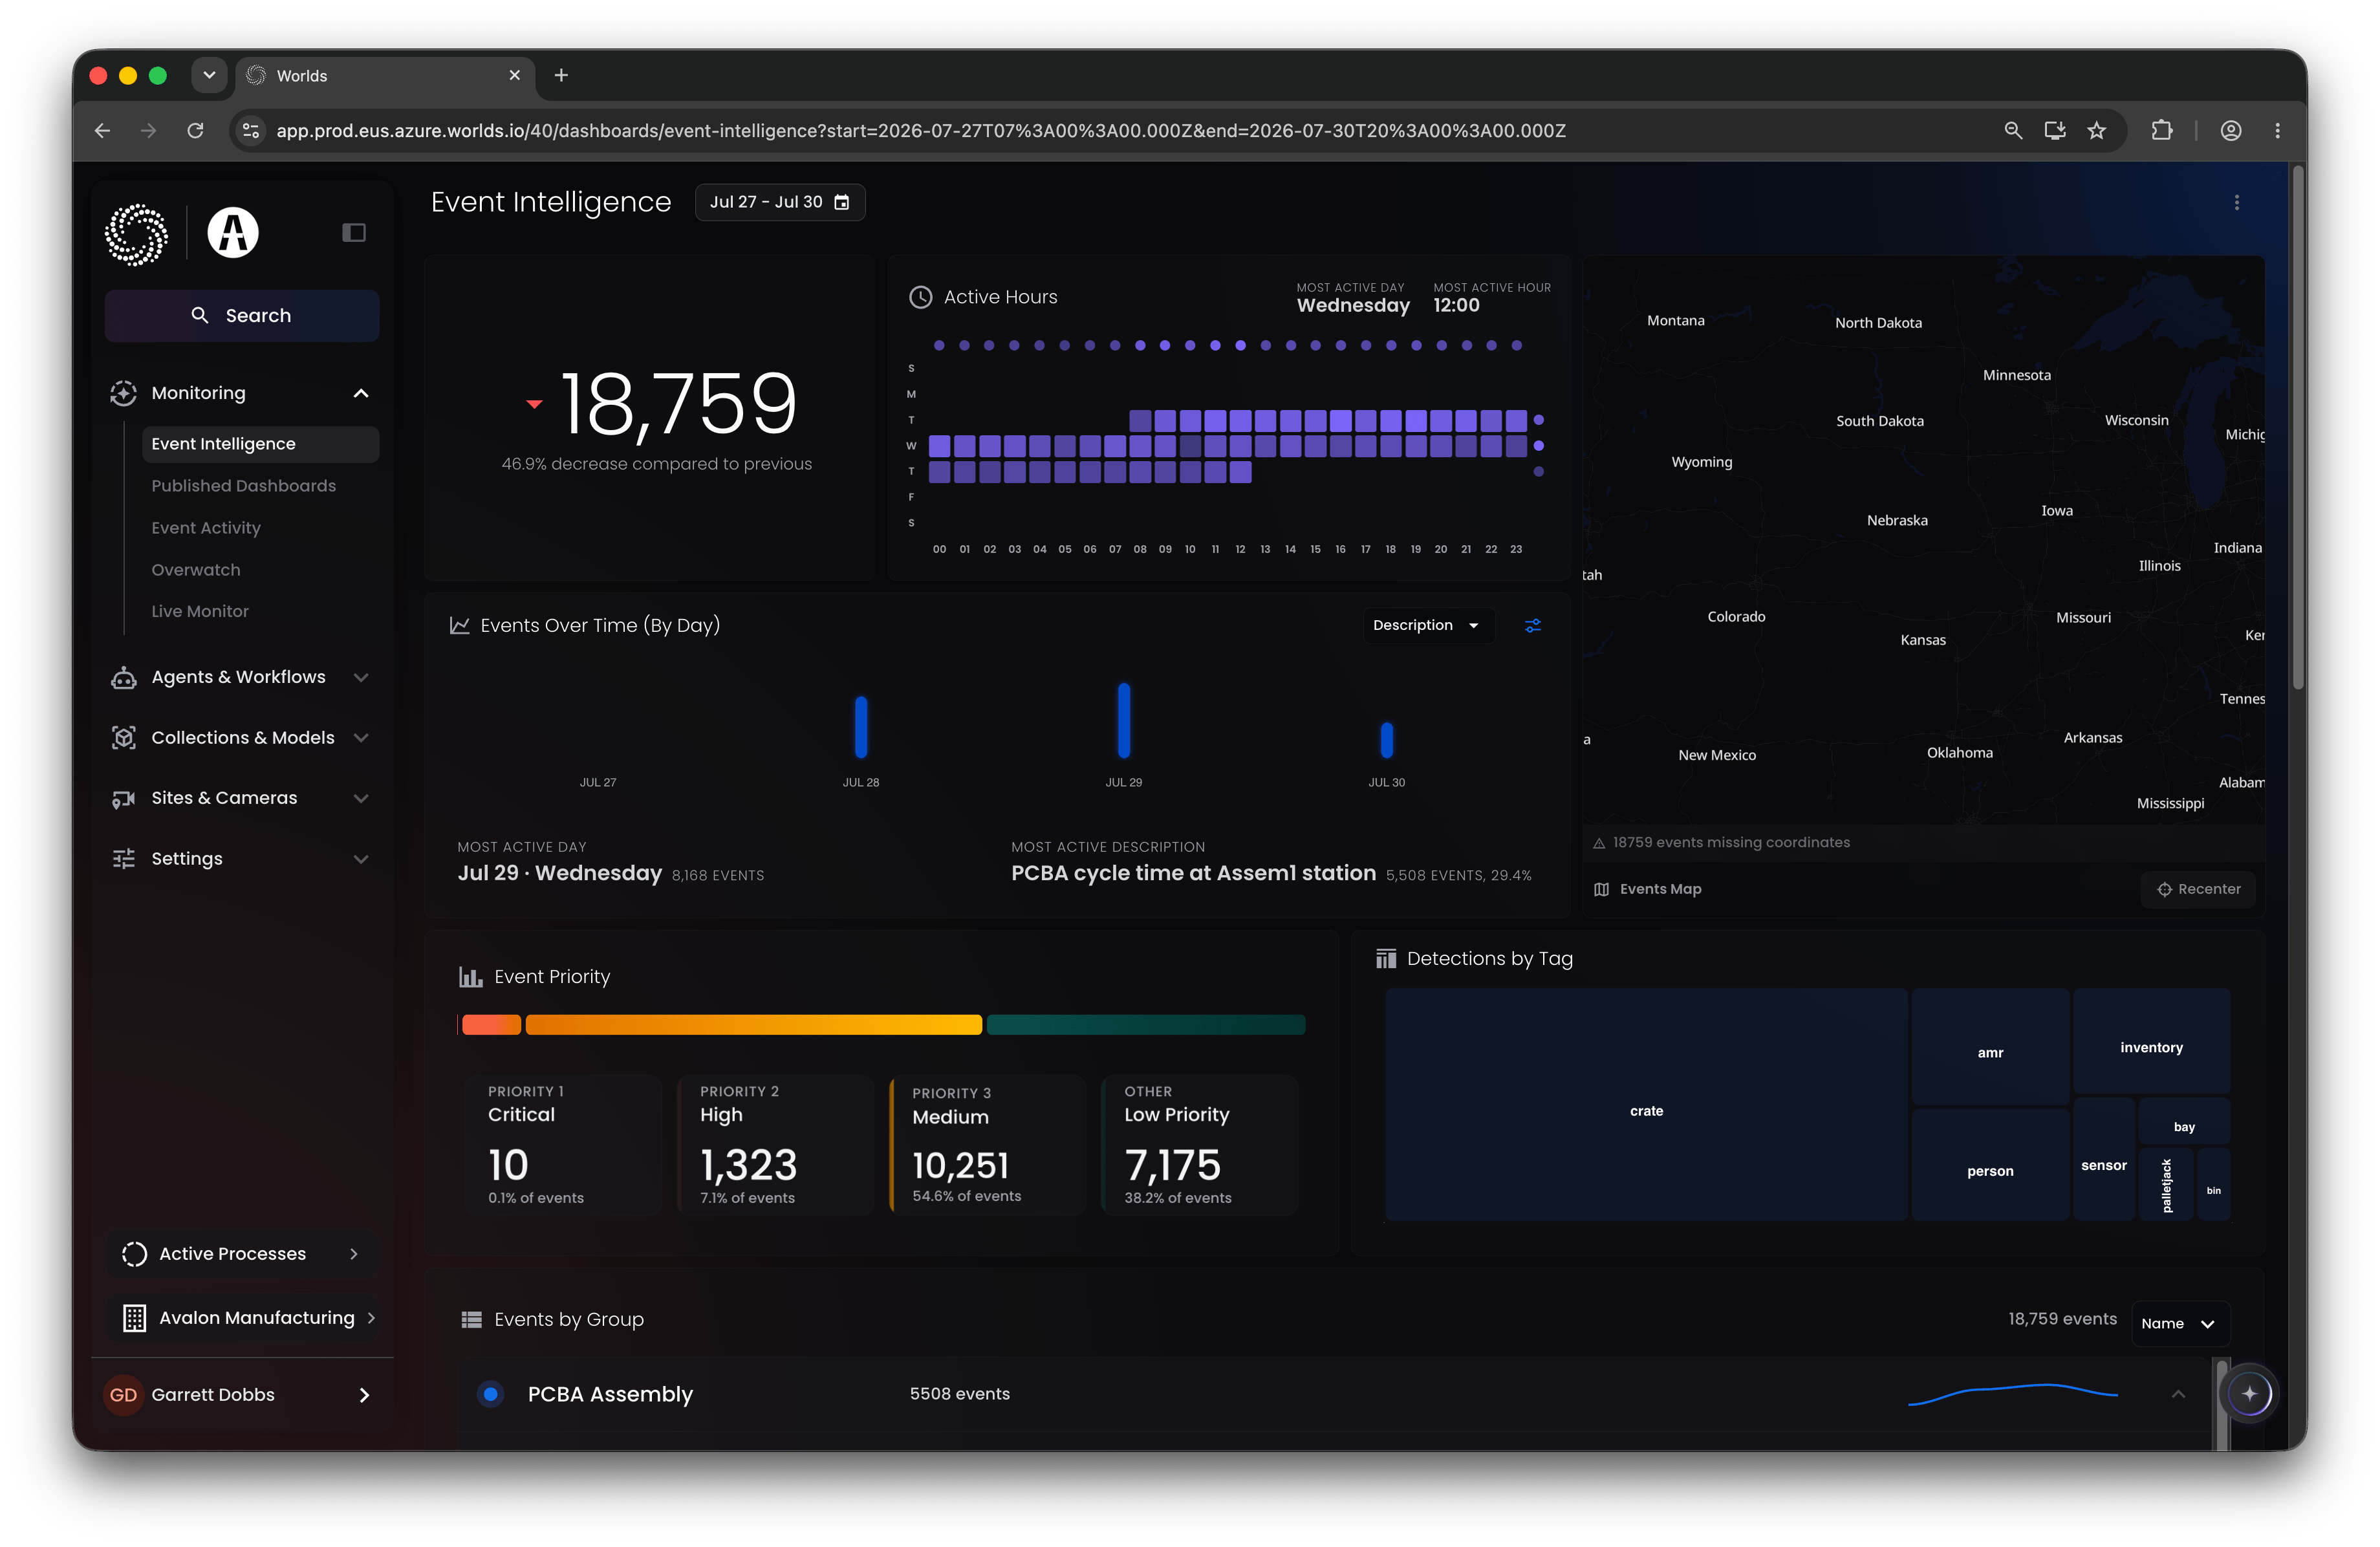
Task: Open Avalon Manufacturing organization menu
Action: pos(242,1318)
